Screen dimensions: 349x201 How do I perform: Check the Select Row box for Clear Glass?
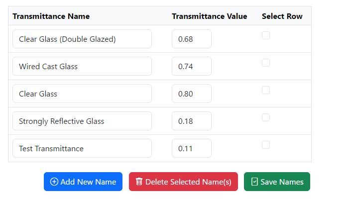click(266, 90)
